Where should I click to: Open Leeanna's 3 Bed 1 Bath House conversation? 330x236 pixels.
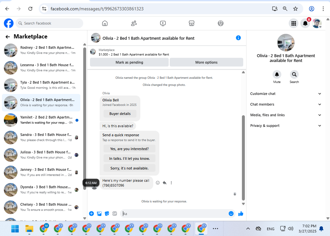click(x=41, y=68)
